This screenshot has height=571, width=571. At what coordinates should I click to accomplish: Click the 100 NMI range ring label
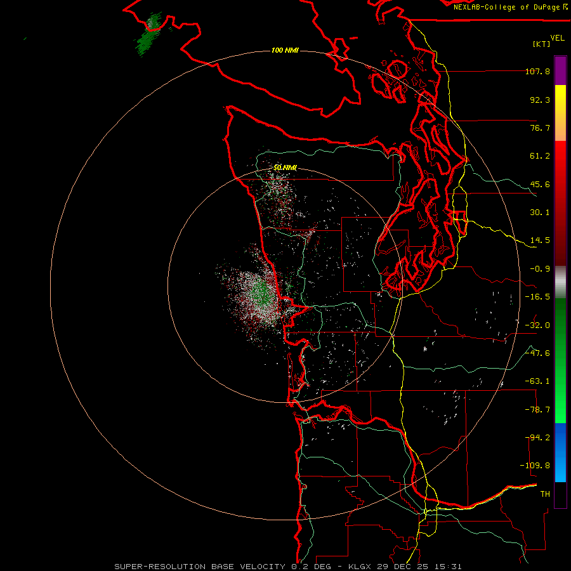(285, 50)
